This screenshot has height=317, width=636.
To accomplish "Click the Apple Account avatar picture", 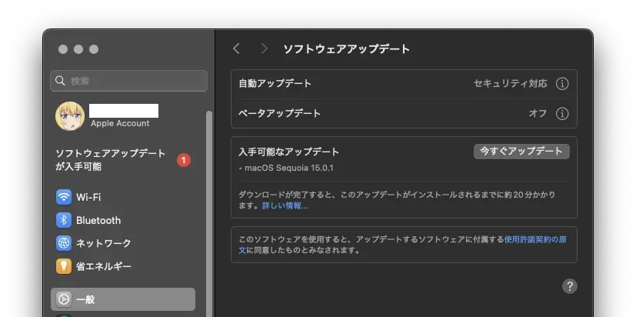I will [70, 116].
